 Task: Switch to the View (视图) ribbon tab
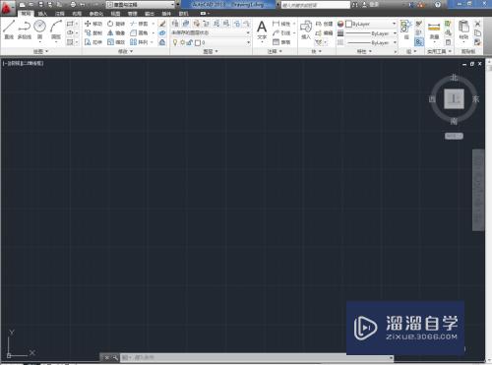coord(115,14)
